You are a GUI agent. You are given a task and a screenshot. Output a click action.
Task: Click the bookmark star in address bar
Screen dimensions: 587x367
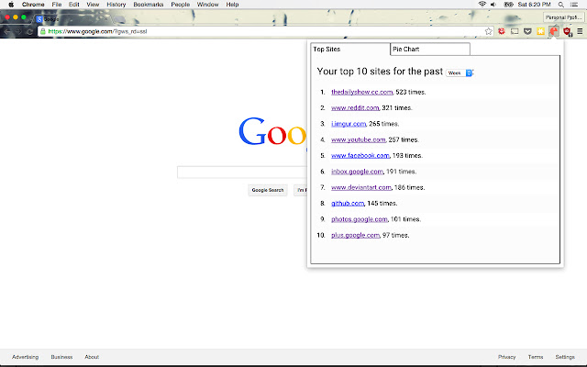pyautogui.click(x=489, y=31)
